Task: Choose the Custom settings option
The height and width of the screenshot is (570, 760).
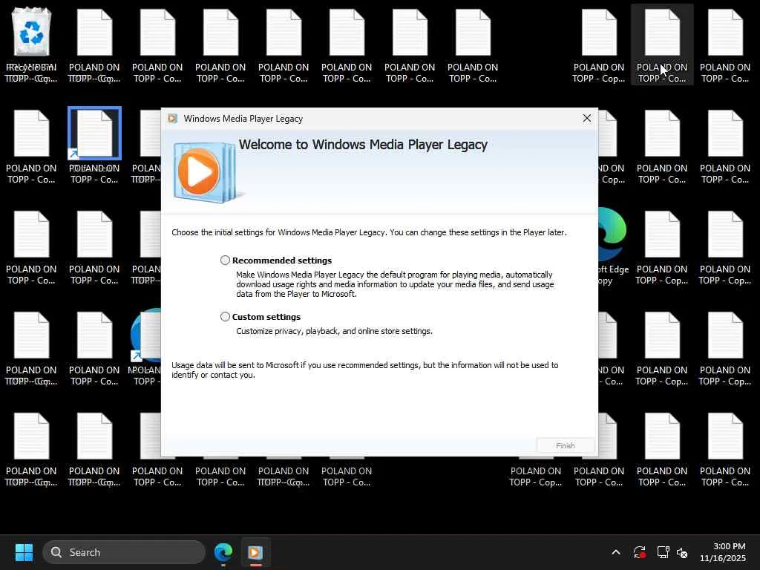Action: coord(225,316)
